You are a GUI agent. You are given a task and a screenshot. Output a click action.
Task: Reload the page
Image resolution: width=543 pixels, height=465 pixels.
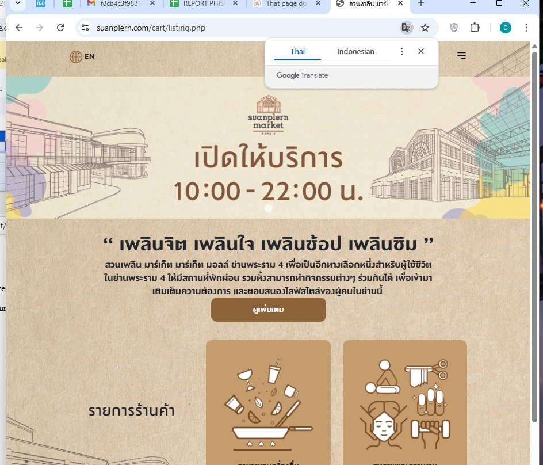[60, 28]
